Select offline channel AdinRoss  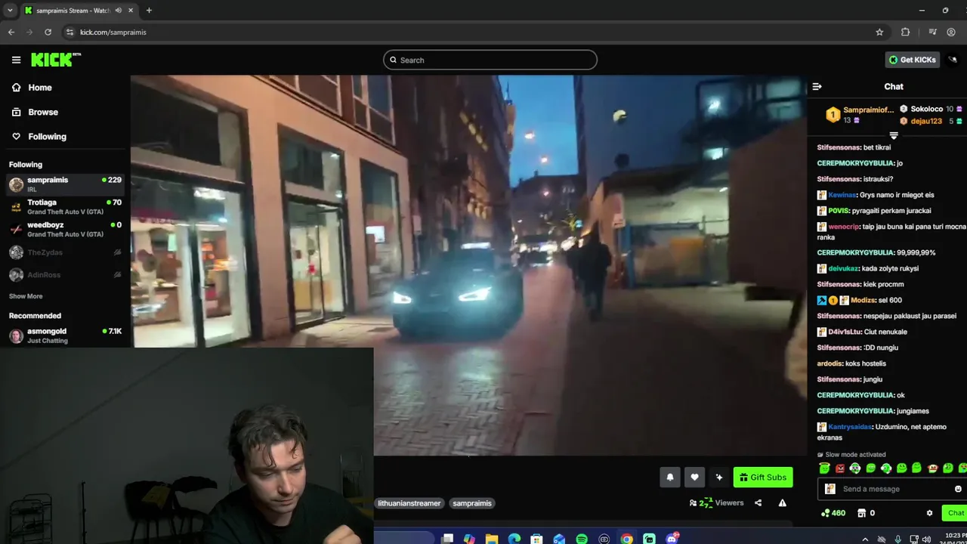point(65,275)
